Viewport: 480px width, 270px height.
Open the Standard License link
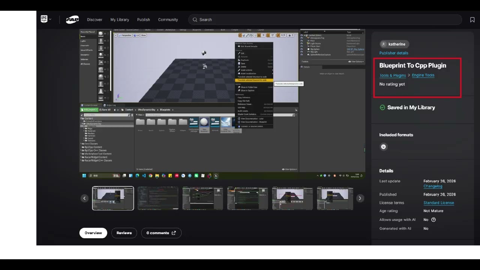[439, 203]
